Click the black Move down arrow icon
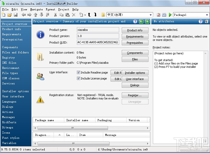The image size is (210, 153). point(95,15)
